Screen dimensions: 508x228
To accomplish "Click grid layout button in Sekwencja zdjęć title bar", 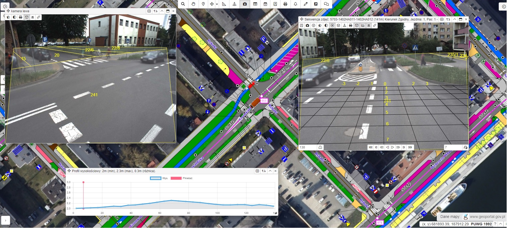I will (442, 19).
